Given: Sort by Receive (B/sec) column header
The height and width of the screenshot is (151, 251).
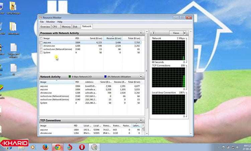Looking at the screenshot, I should [x=113, y=38].
